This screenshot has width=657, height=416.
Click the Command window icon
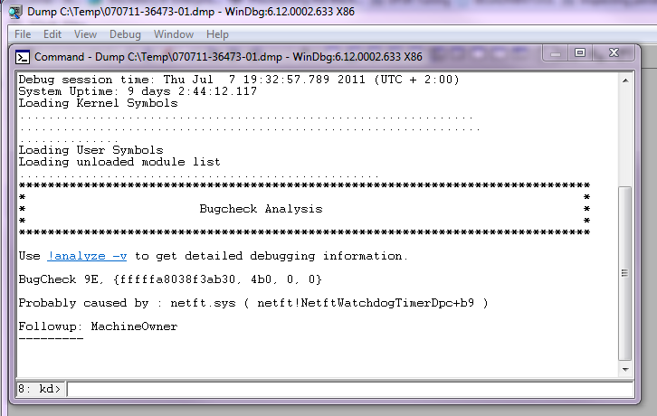click(23, 57)
